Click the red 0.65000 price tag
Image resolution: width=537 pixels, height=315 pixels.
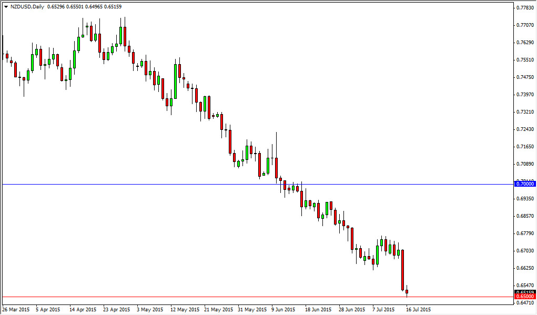coord(524,296)
